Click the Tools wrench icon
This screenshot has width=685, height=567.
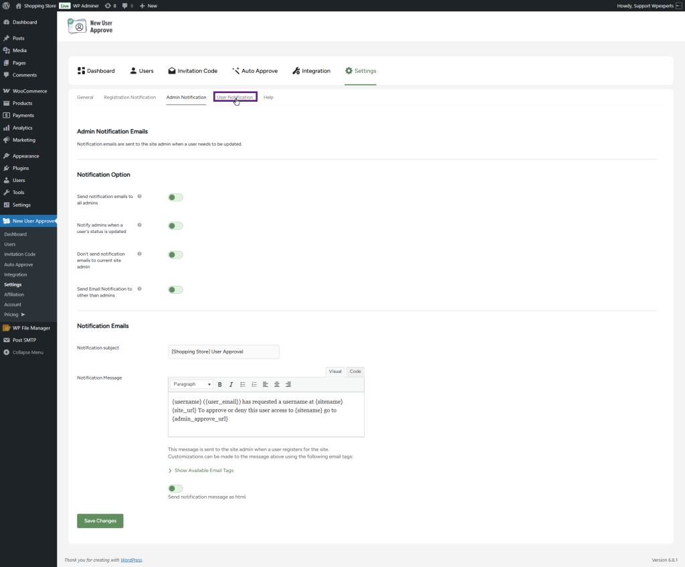click(7, 192)
